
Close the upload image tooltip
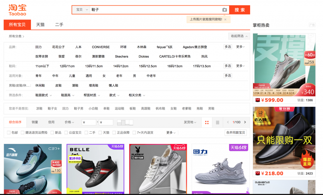[x=225, y=19]
